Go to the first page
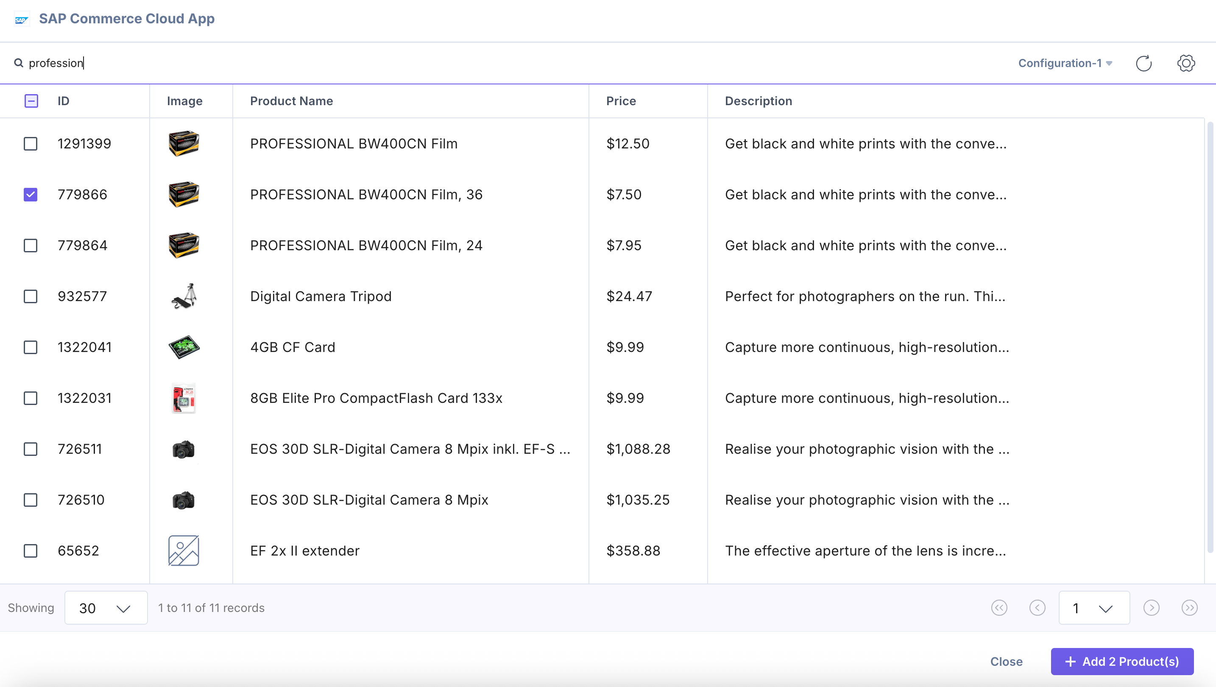The height and width of the screenshot is (687, 1216). point(999,608)
